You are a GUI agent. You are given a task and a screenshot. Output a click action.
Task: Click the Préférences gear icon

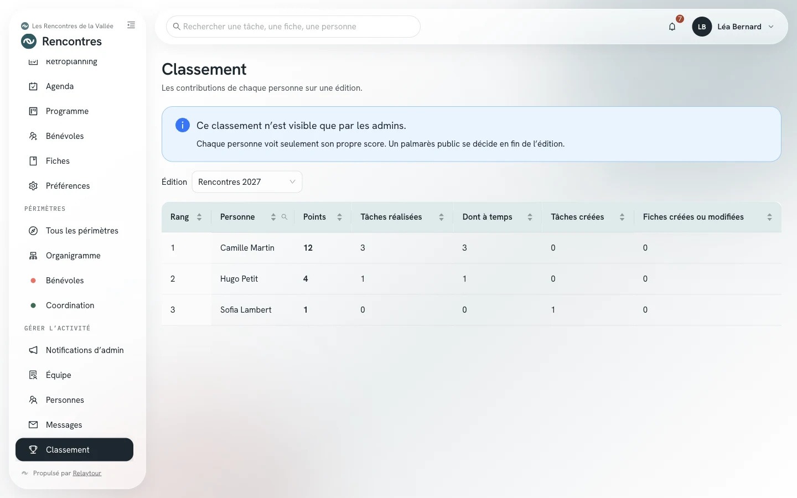[33, 186]
